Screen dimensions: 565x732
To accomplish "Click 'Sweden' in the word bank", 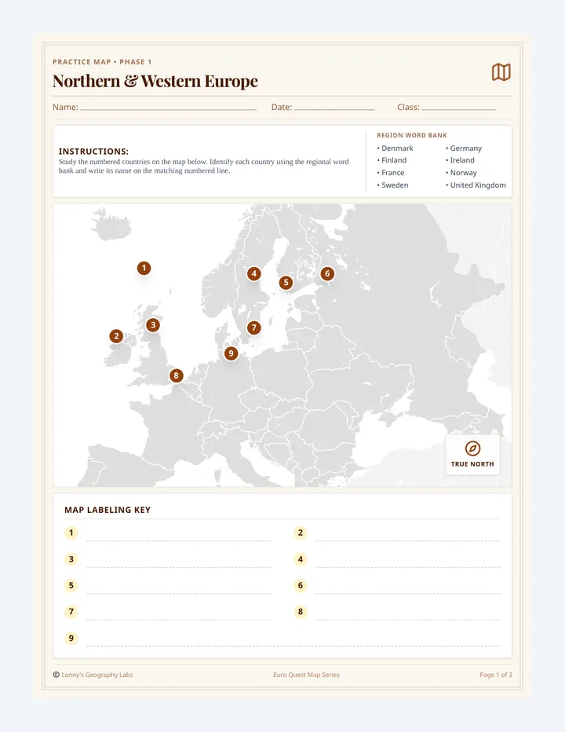I will point(395,185).
